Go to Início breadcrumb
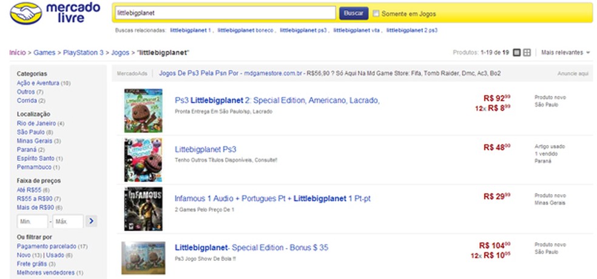This screenshot has width=597, height=279. (x=18, y=53)
